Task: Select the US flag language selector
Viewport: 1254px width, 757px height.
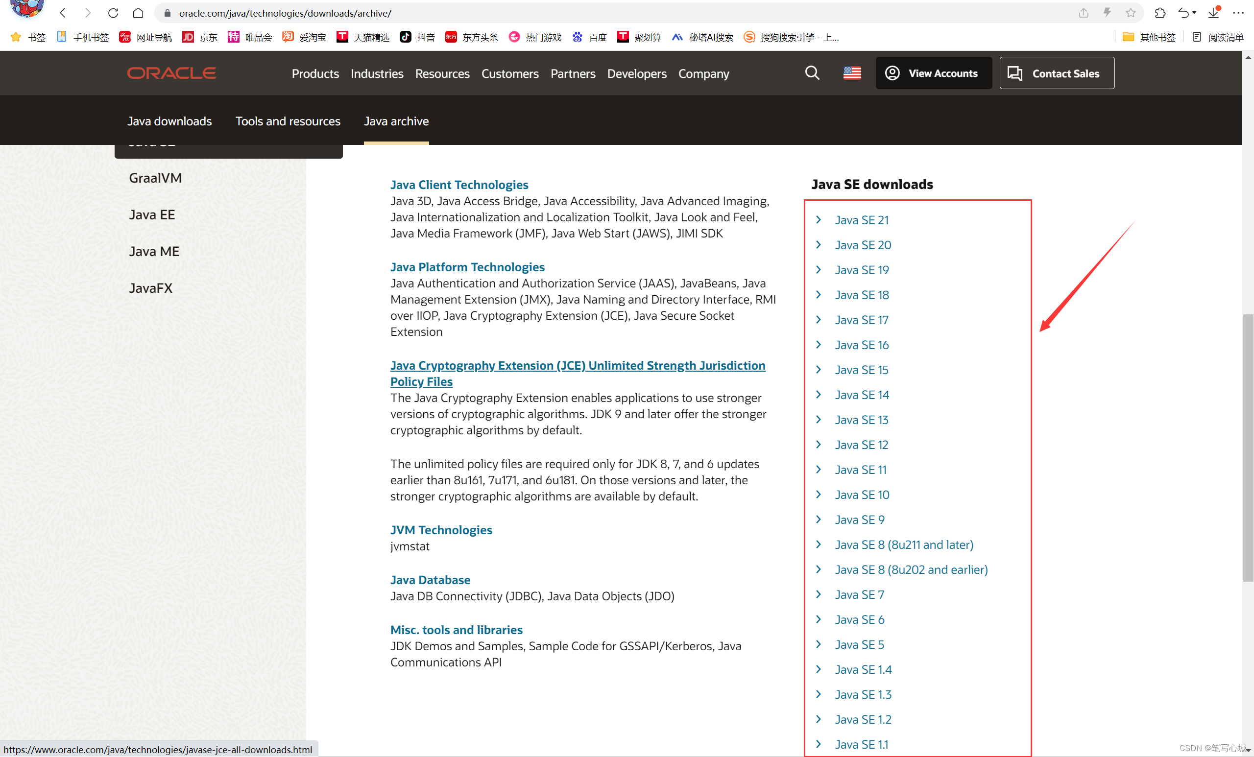Action: coord(851,73)
